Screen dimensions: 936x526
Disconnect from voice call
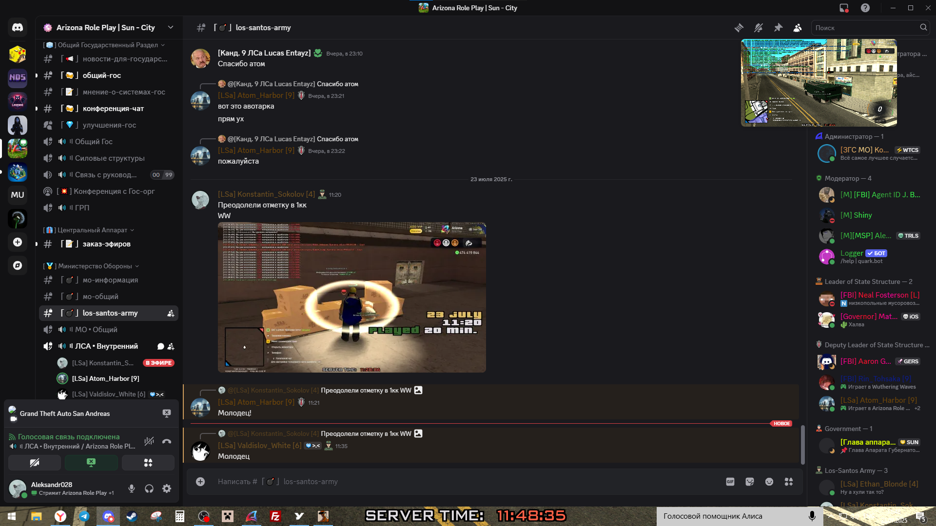pyautogui.click(x=167, y=441)
